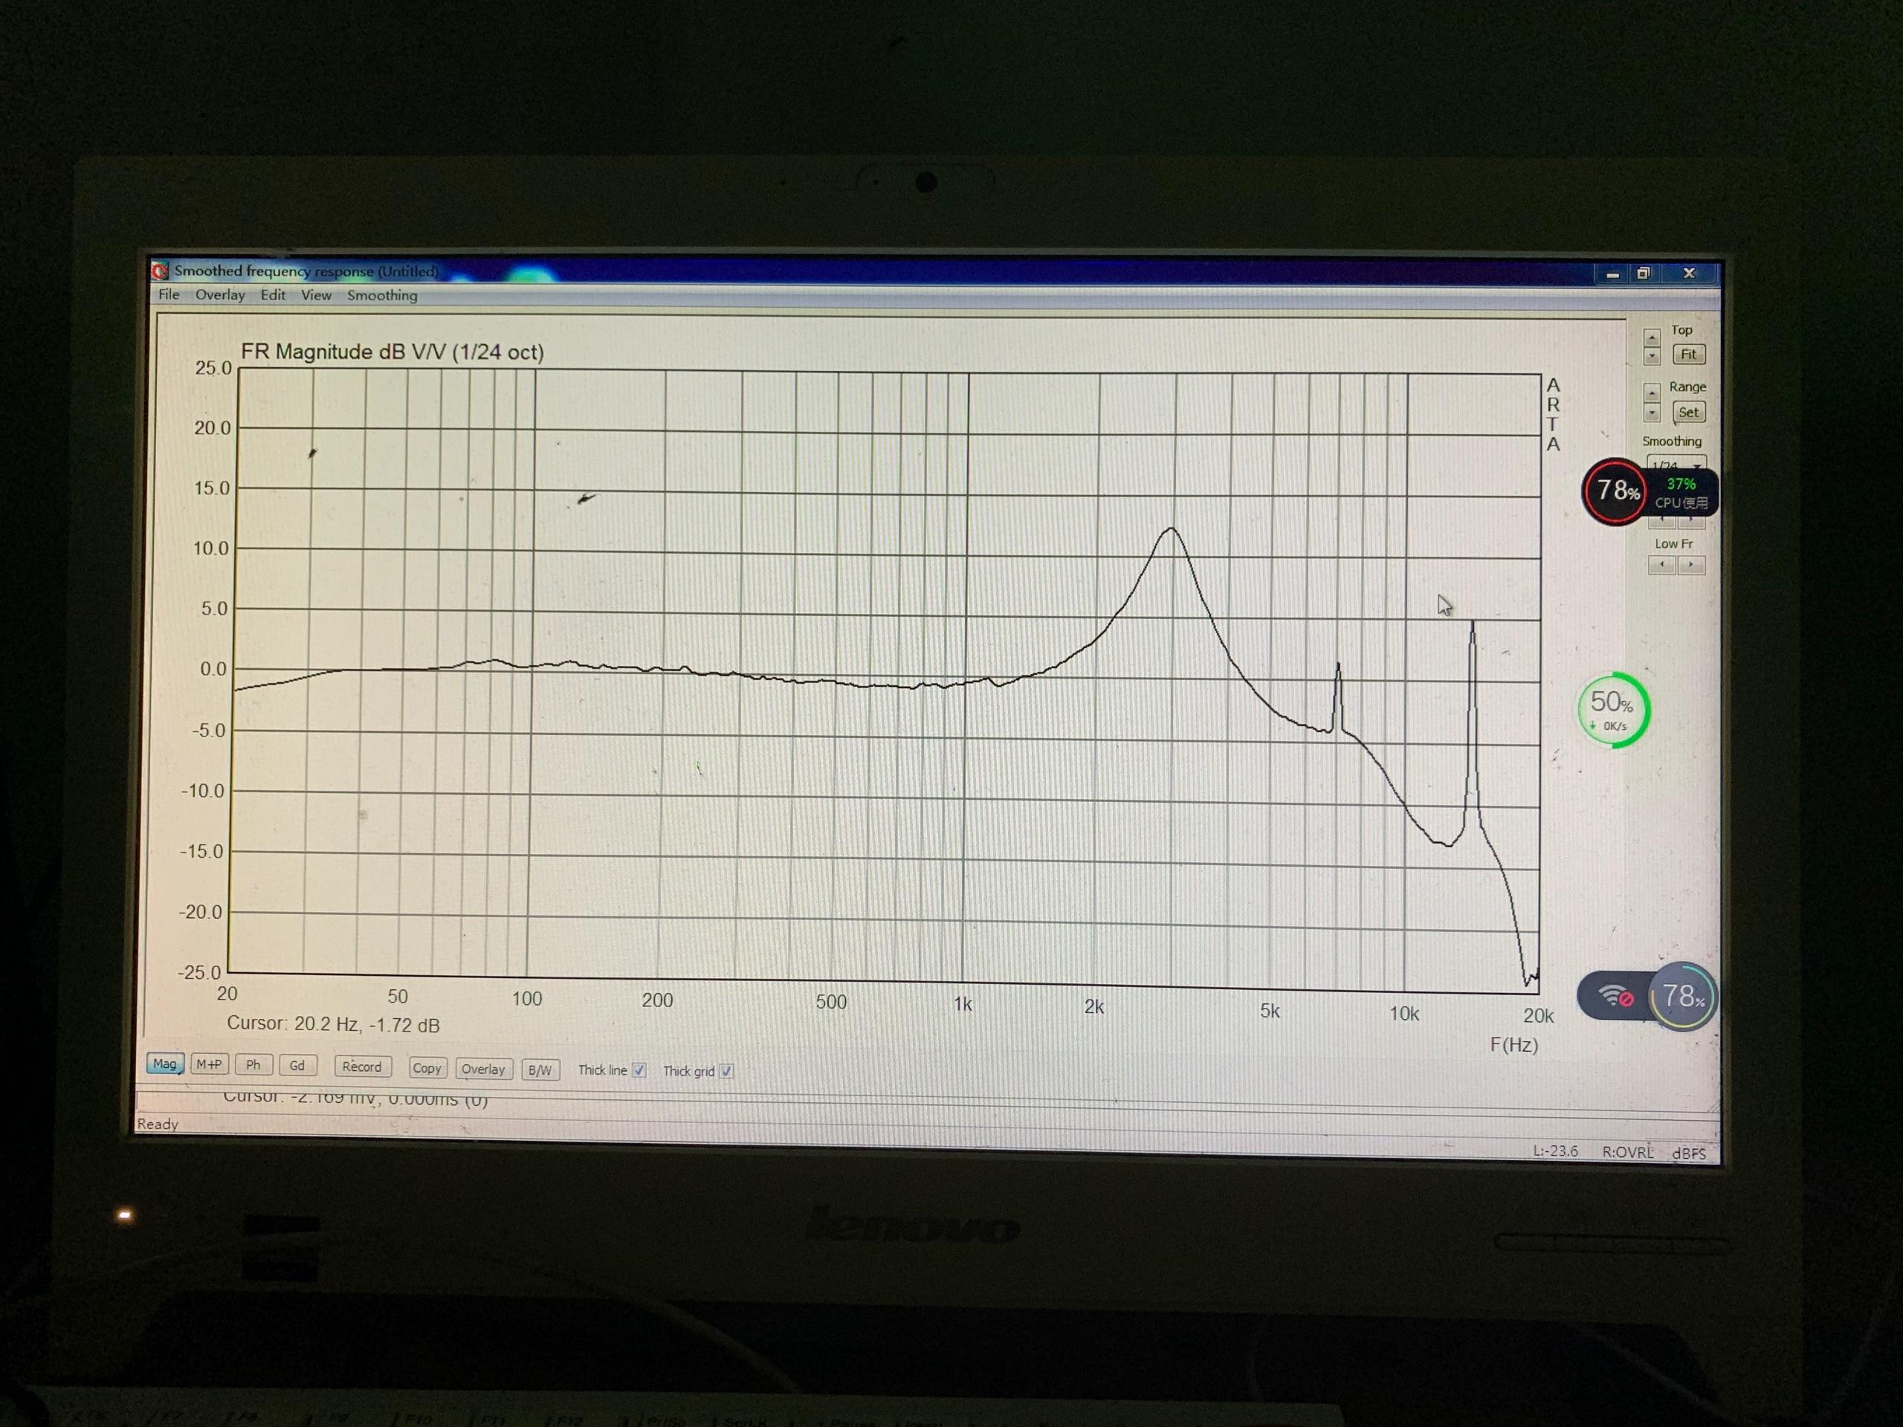The image size is (1903, 1427).
Task: Click the 50% green network speed widget
Action: (1613, 710)
